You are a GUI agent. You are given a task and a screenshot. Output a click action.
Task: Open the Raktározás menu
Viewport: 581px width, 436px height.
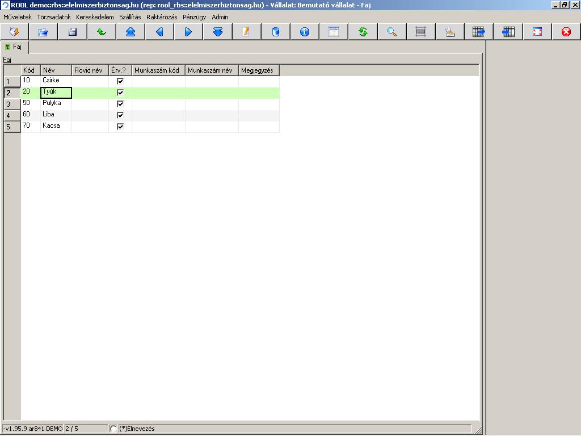(x=162, y=17)
